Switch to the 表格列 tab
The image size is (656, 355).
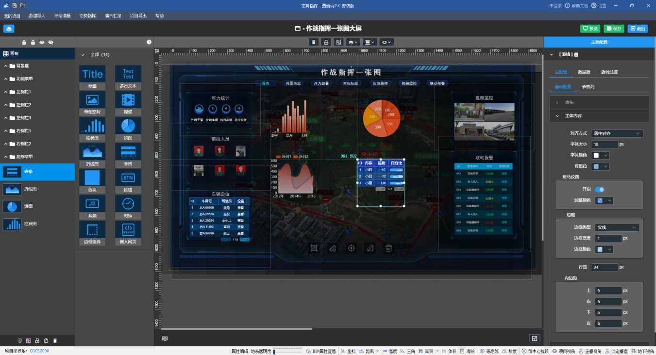[588, 87]
